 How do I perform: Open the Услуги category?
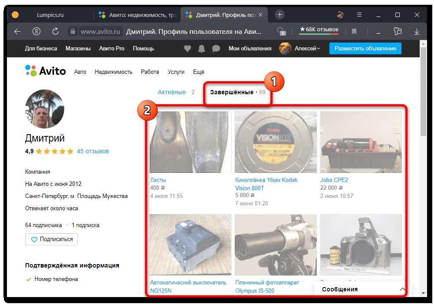176,72
